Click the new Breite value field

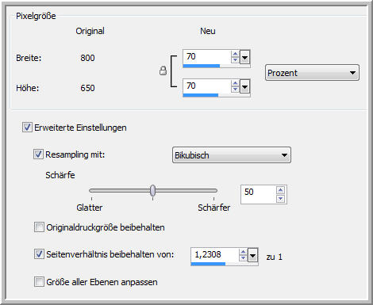tap(207, 57)
